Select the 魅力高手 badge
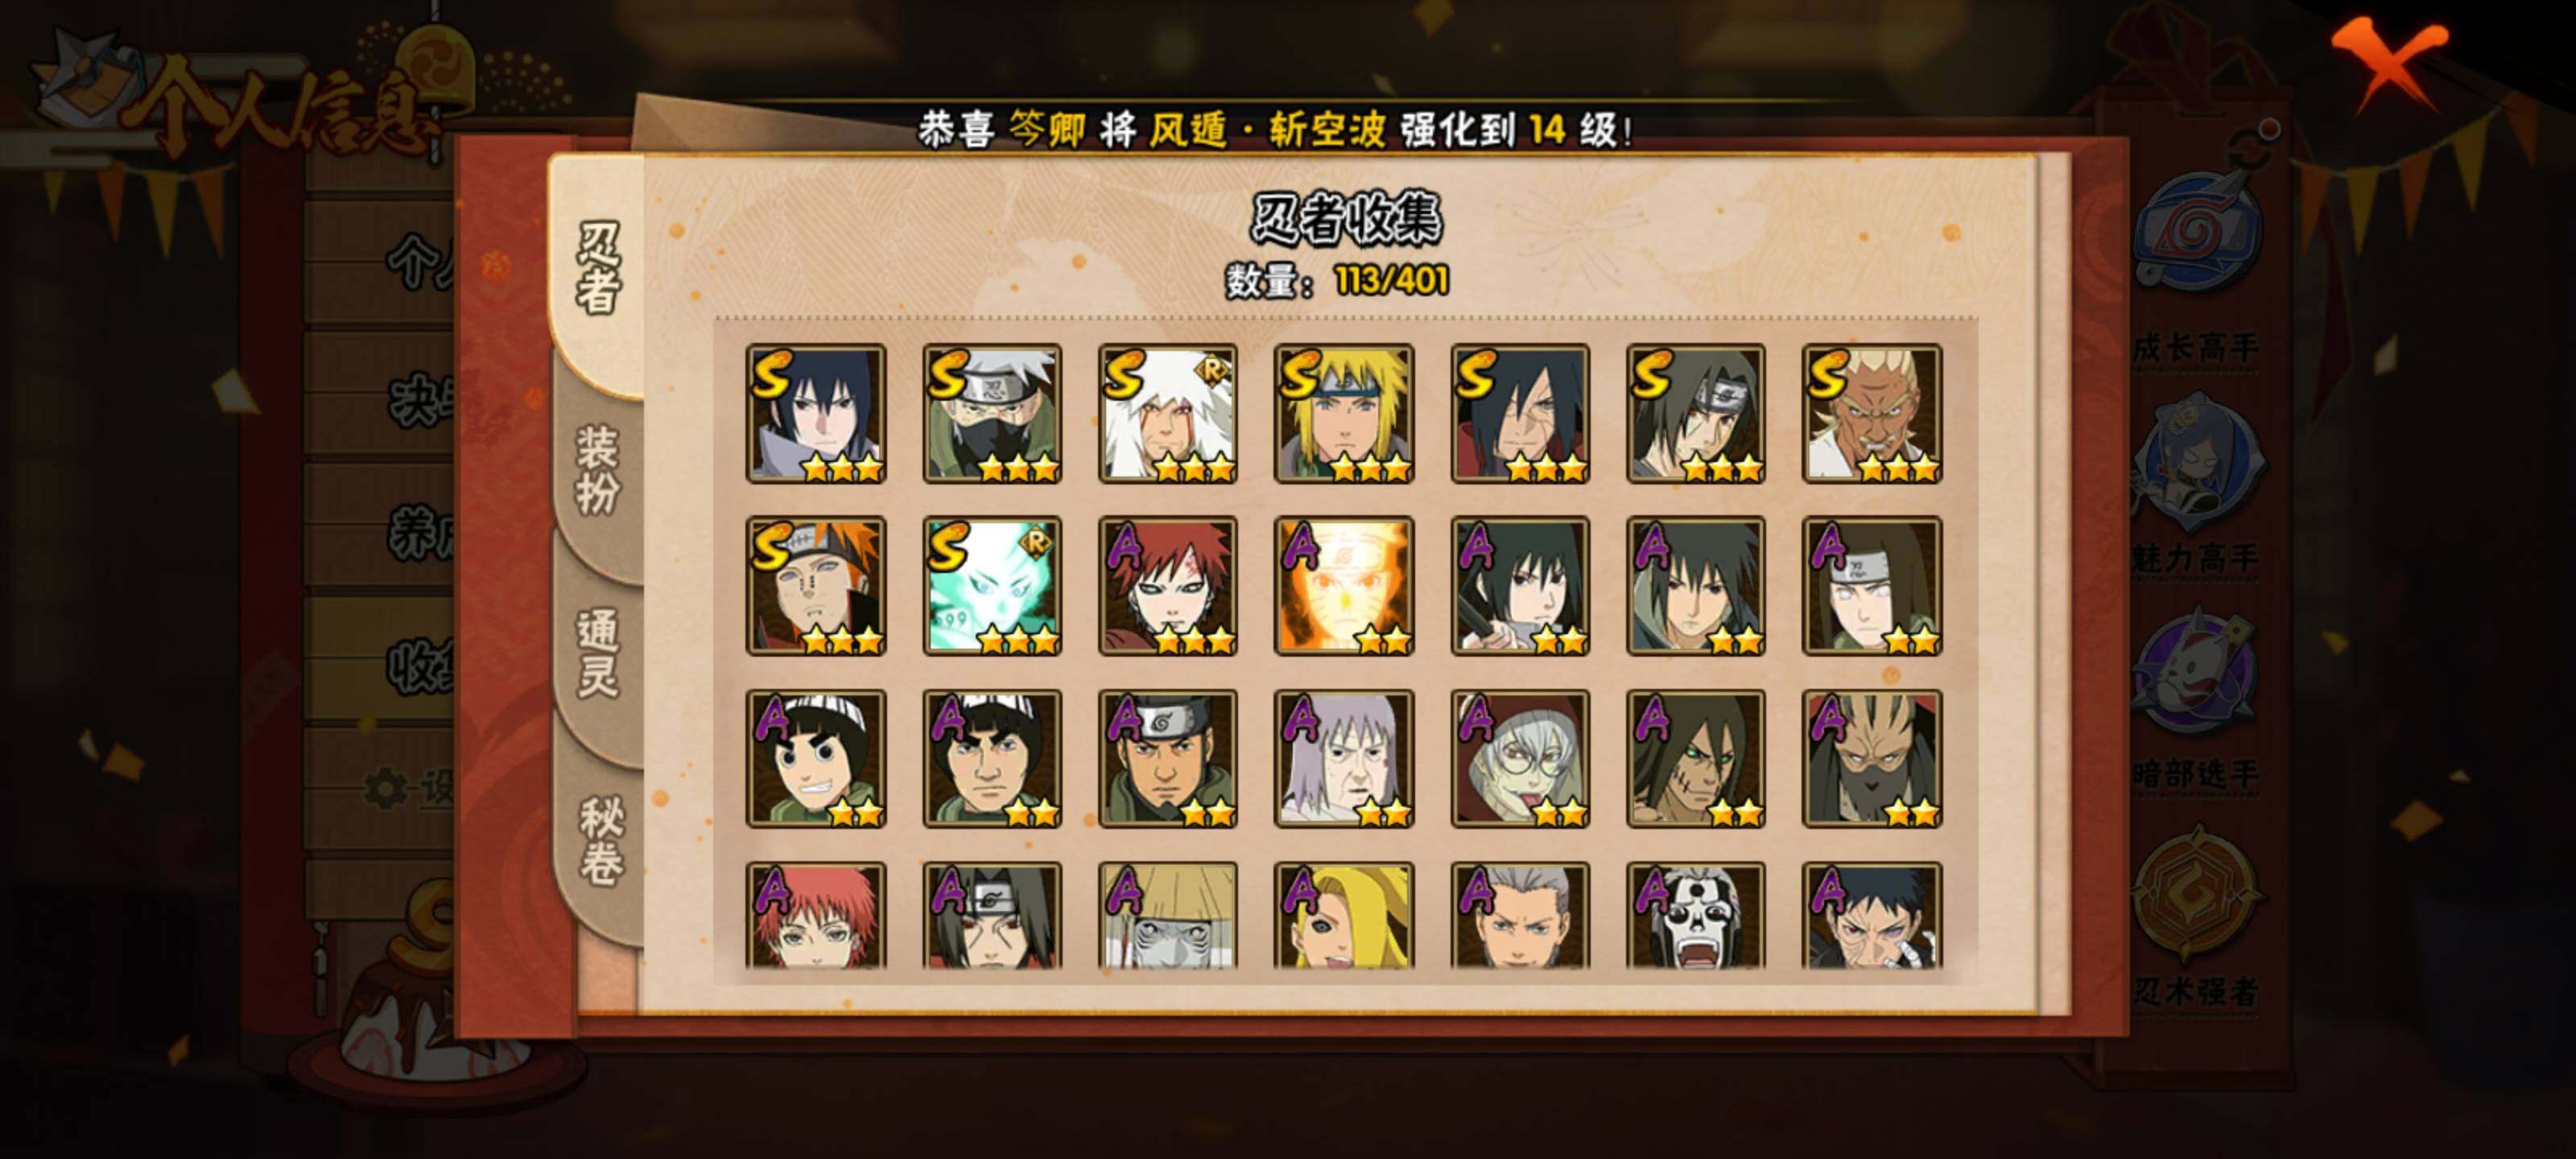The image size is (2576, 1159). [x=2196, y=487]
